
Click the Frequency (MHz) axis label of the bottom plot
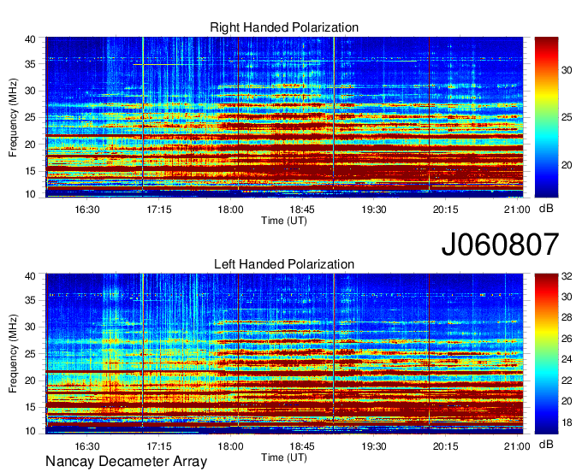[13, 354]
